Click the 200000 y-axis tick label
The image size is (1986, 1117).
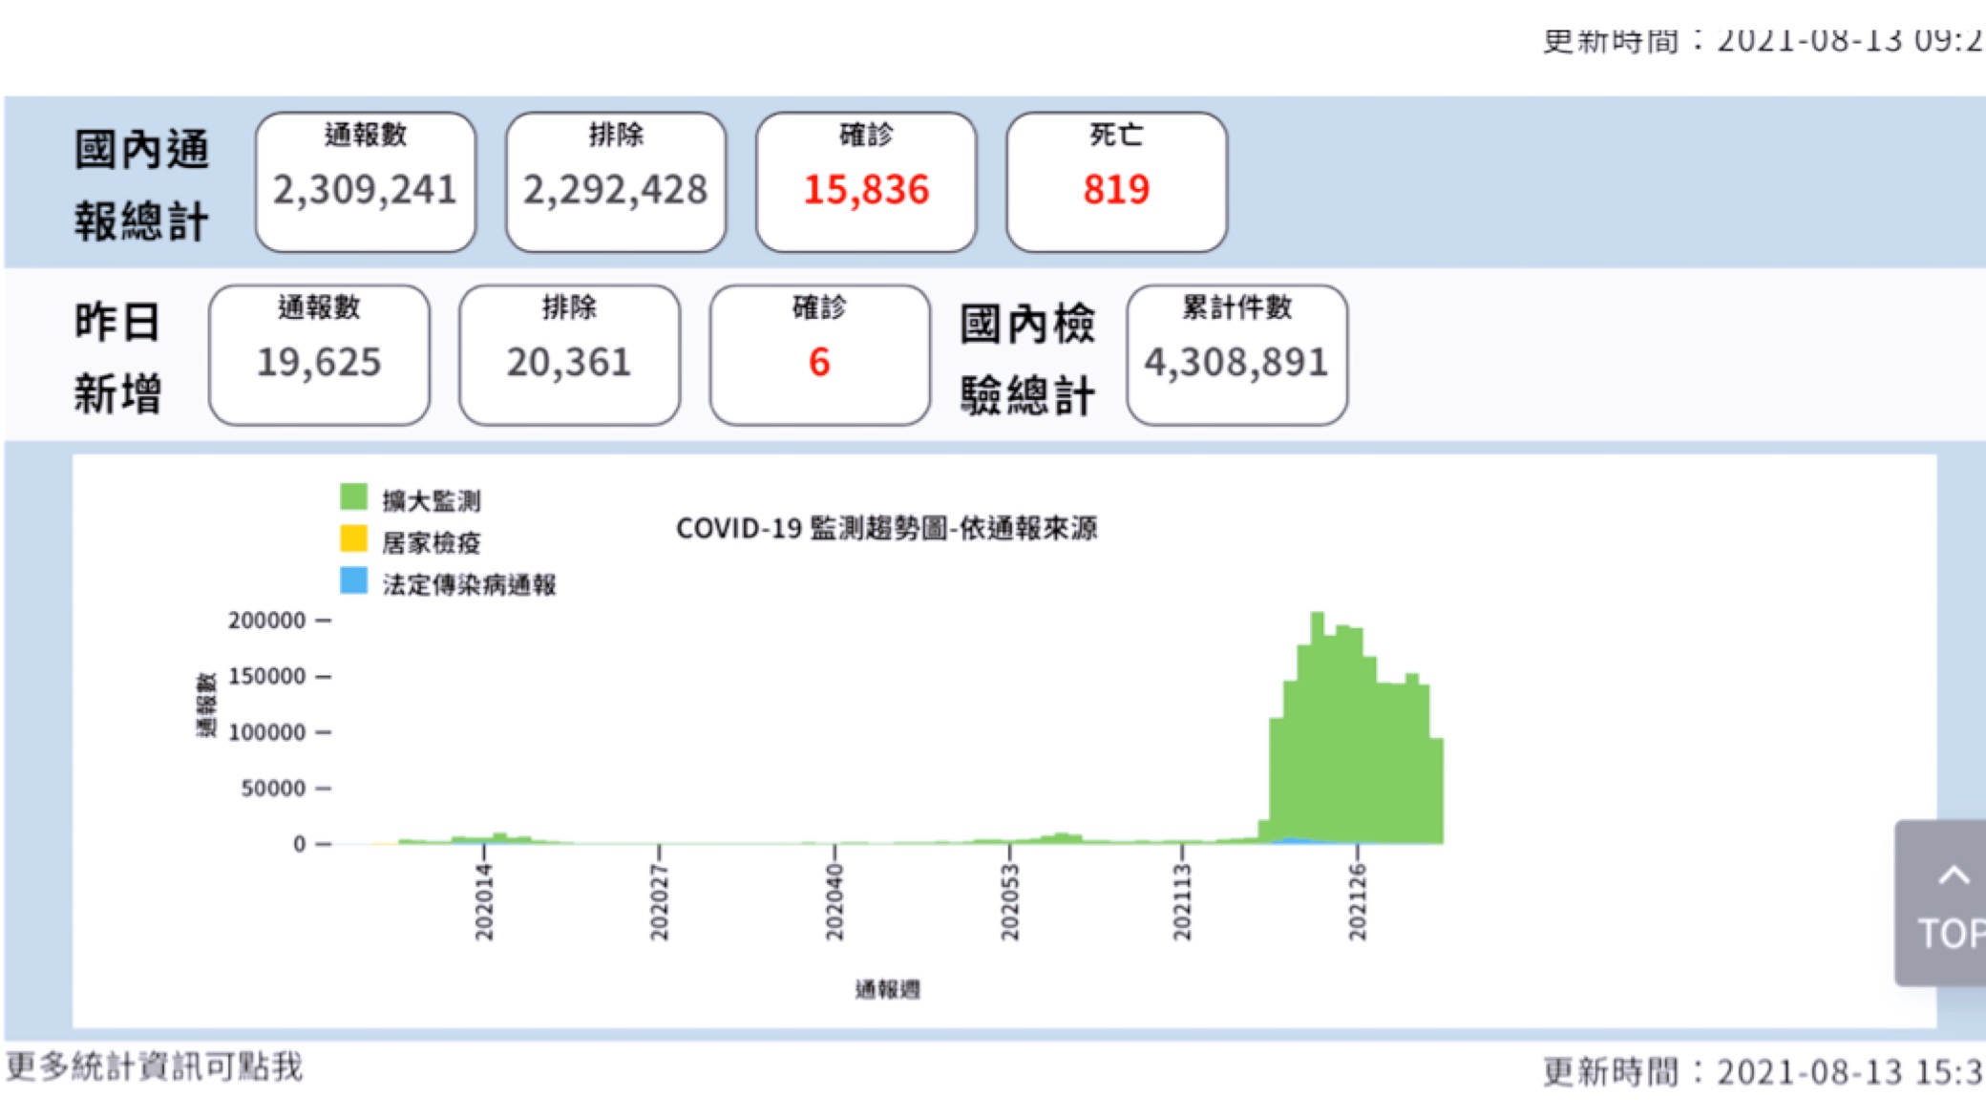coord(266,621)
